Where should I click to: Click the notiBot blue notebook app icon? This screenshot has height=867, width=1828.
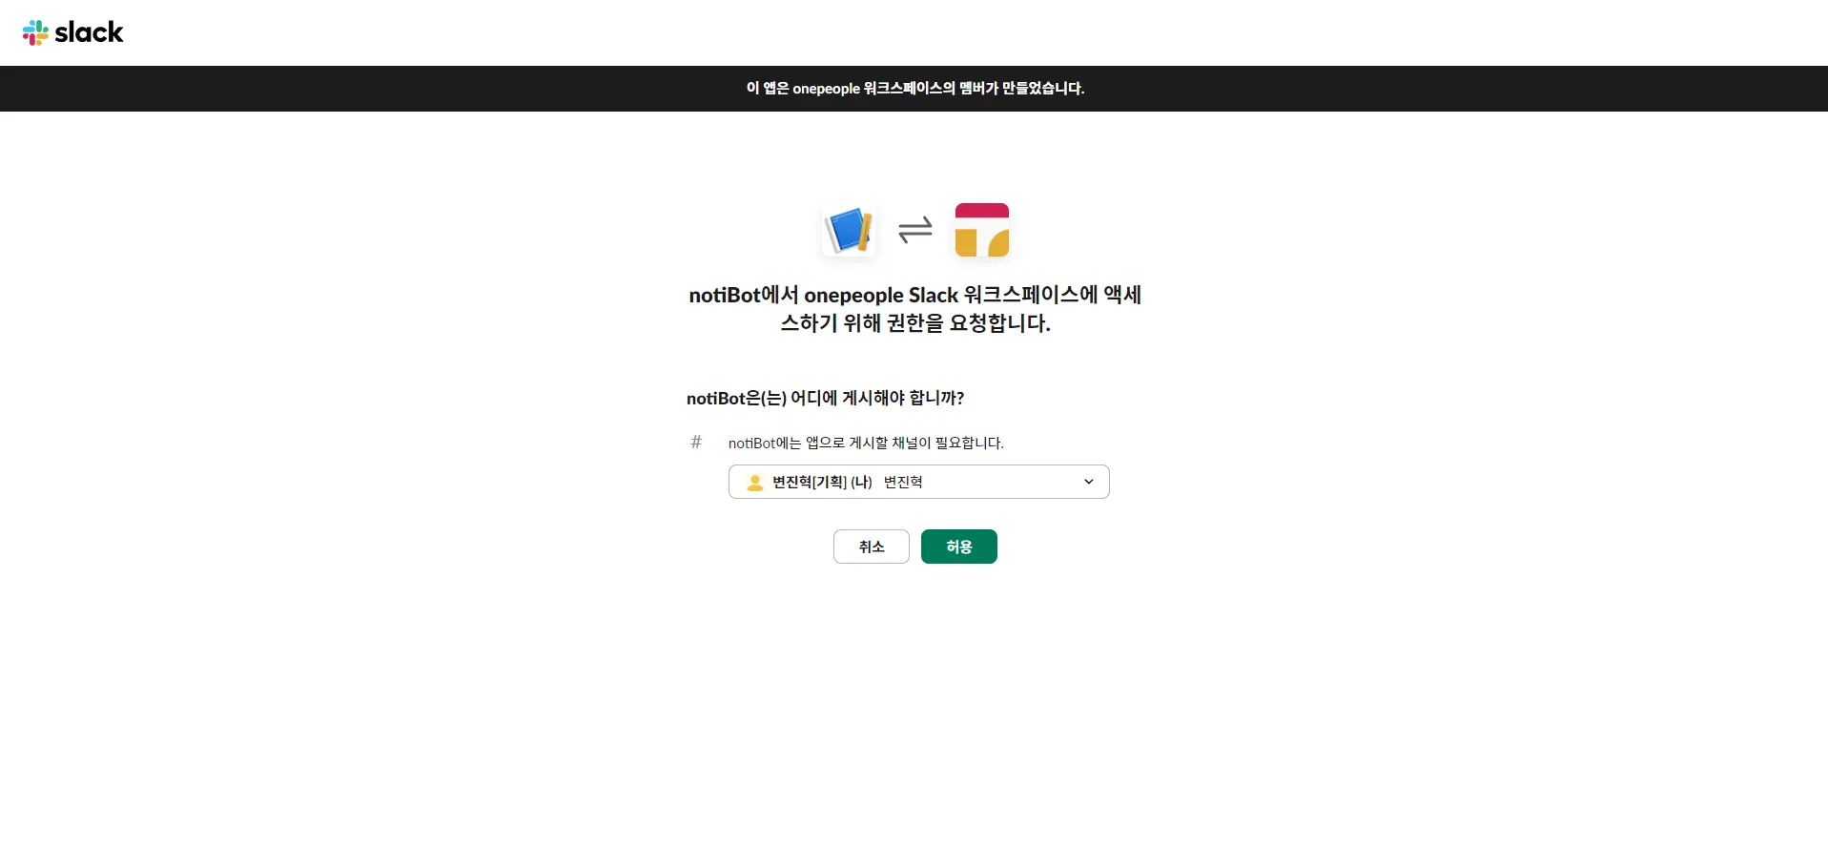(x=849, y=230)
